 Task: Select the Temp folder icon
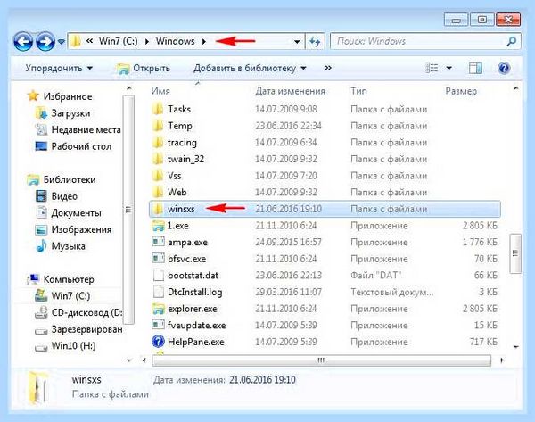click(x=158, y=126)
